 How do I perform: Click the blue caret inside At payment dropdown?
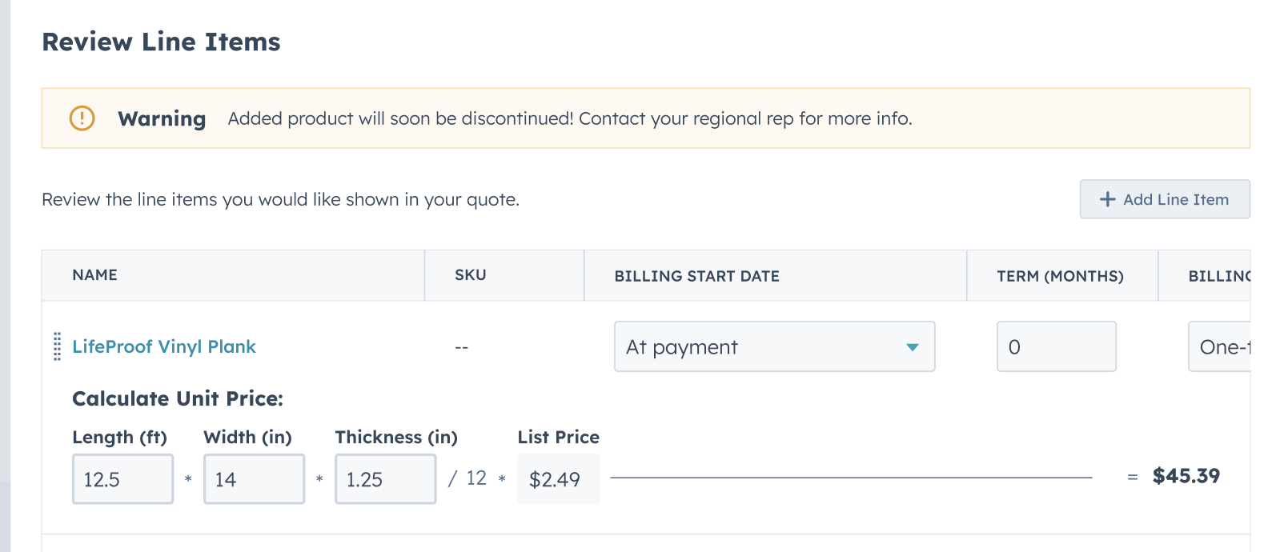click(914, 346)
